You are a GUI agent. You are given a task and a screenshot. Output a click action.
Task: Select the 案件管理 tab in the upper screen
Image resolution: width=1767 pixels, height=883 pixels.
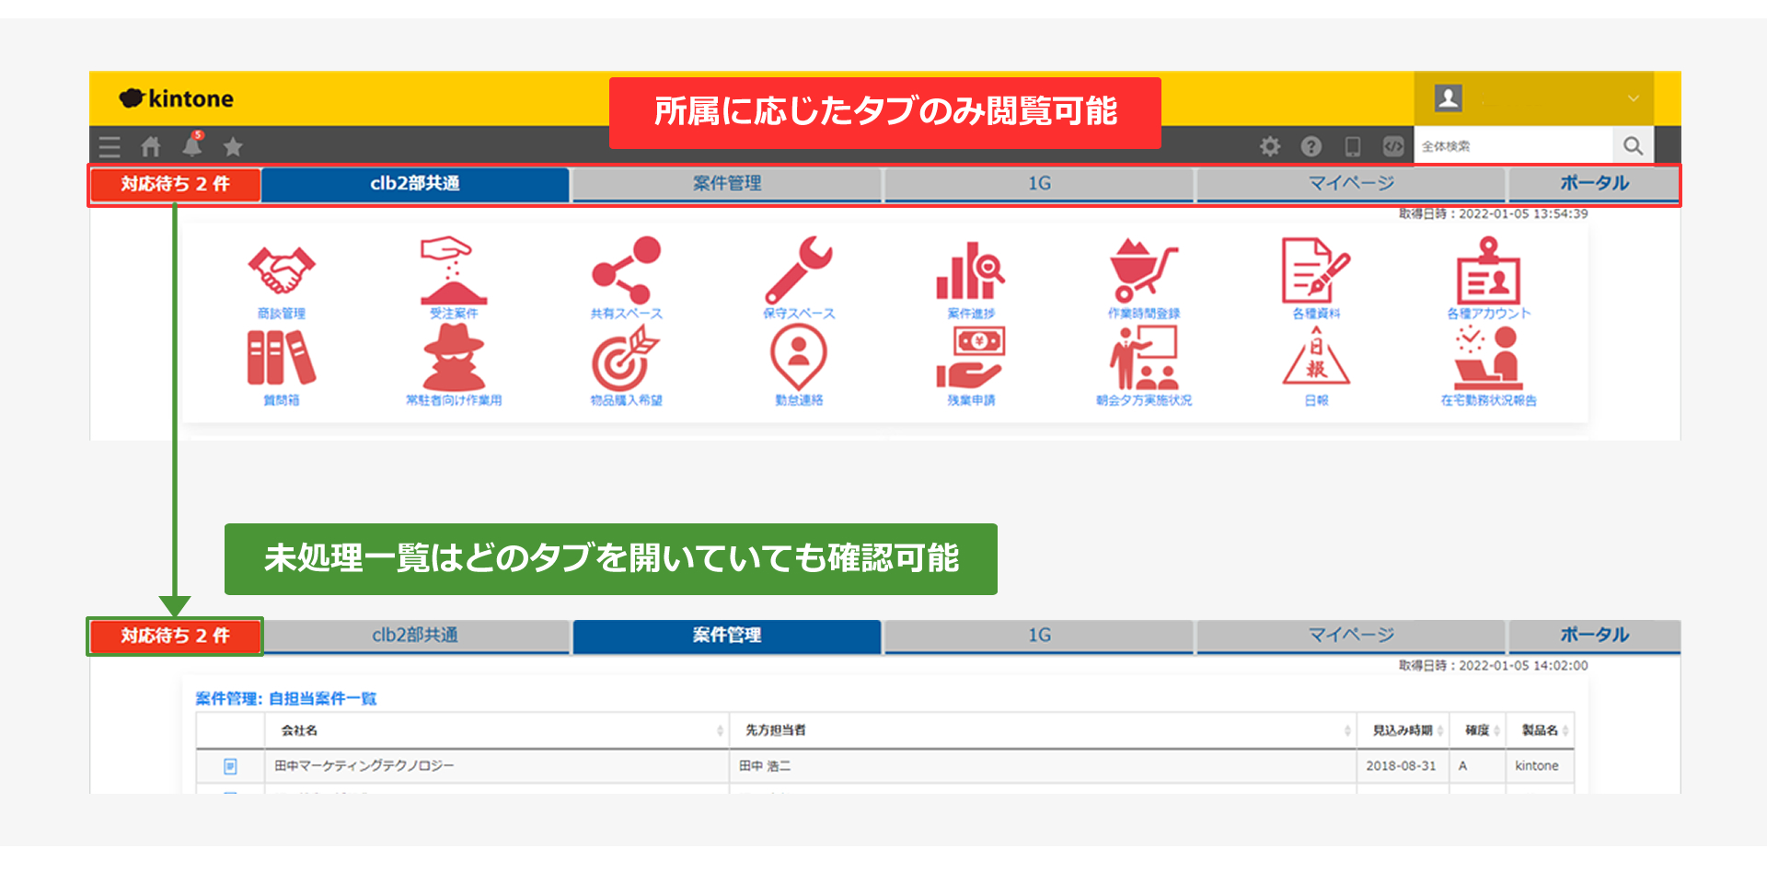(727, 184)
